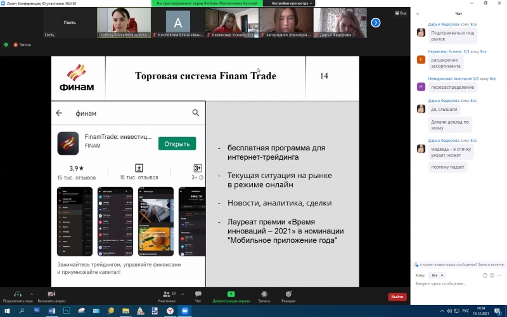Click the Невидомская Анастасия 3/5 sender name
The height and width of the screenshot is (317, 507).
point(453,79)
